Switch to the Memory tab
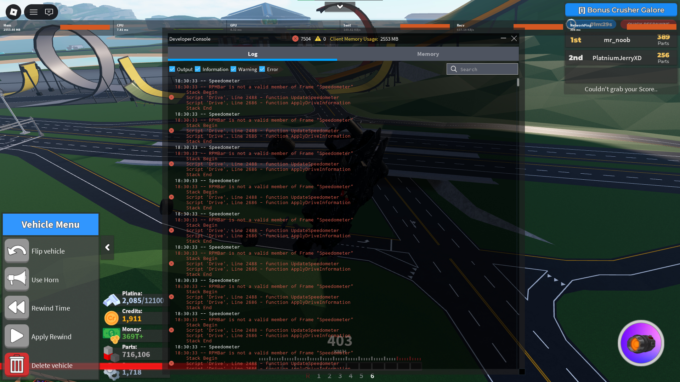The height and width of the screenshot is (382, 680). click(x=428, y=54)
